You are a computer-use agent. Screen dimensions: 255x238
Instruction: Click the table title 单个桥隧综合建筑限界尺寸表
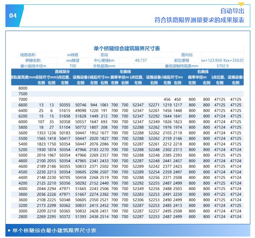point(127,48)
